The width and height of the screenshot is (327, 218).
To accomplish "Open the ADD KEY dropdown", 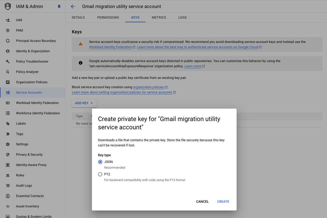I will [x=84, y=103].
